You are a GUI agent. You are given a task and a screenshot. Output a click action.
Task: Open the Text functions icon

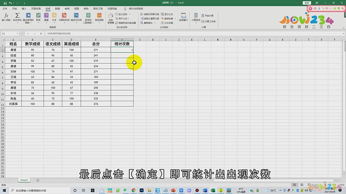point(54,18)
